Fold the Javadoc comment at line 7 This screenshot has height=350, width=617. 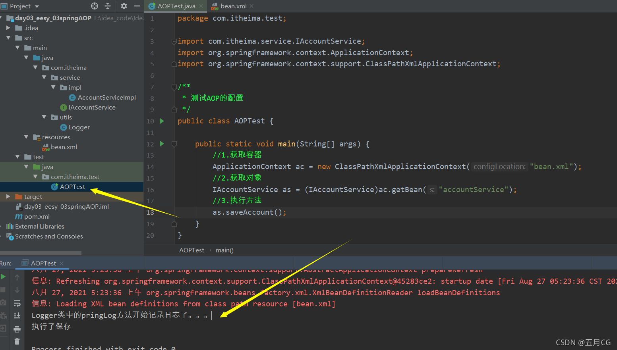pos(174,87)
